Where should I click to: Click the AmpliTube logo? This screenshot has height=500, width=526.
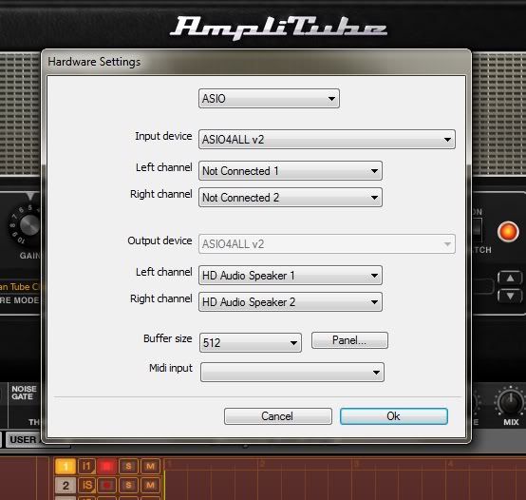tap(278, 28)
